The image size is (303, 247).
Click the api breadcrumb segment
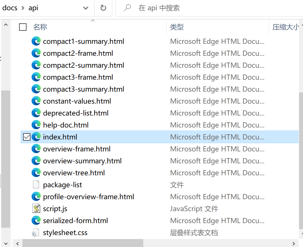(x=33, y=8)
